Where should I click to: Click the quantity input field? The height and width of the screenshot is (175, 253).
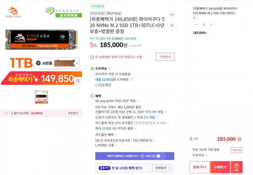204,25
